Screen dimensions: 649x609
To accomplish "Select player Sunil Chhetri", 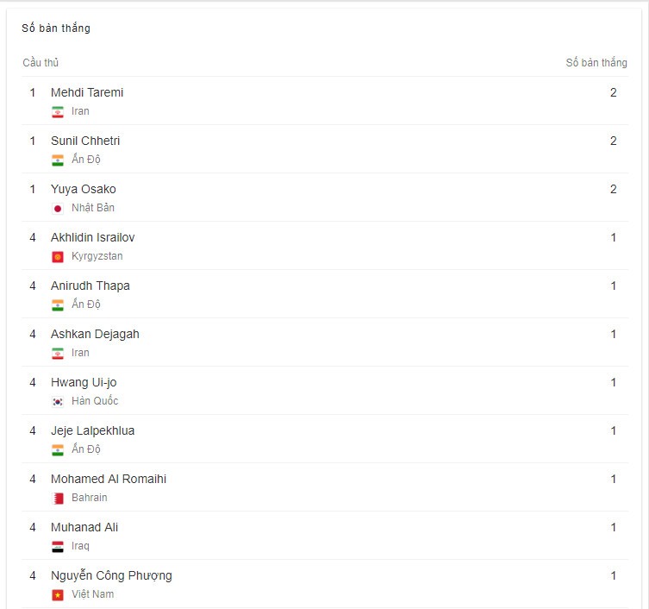I will 85,141.
